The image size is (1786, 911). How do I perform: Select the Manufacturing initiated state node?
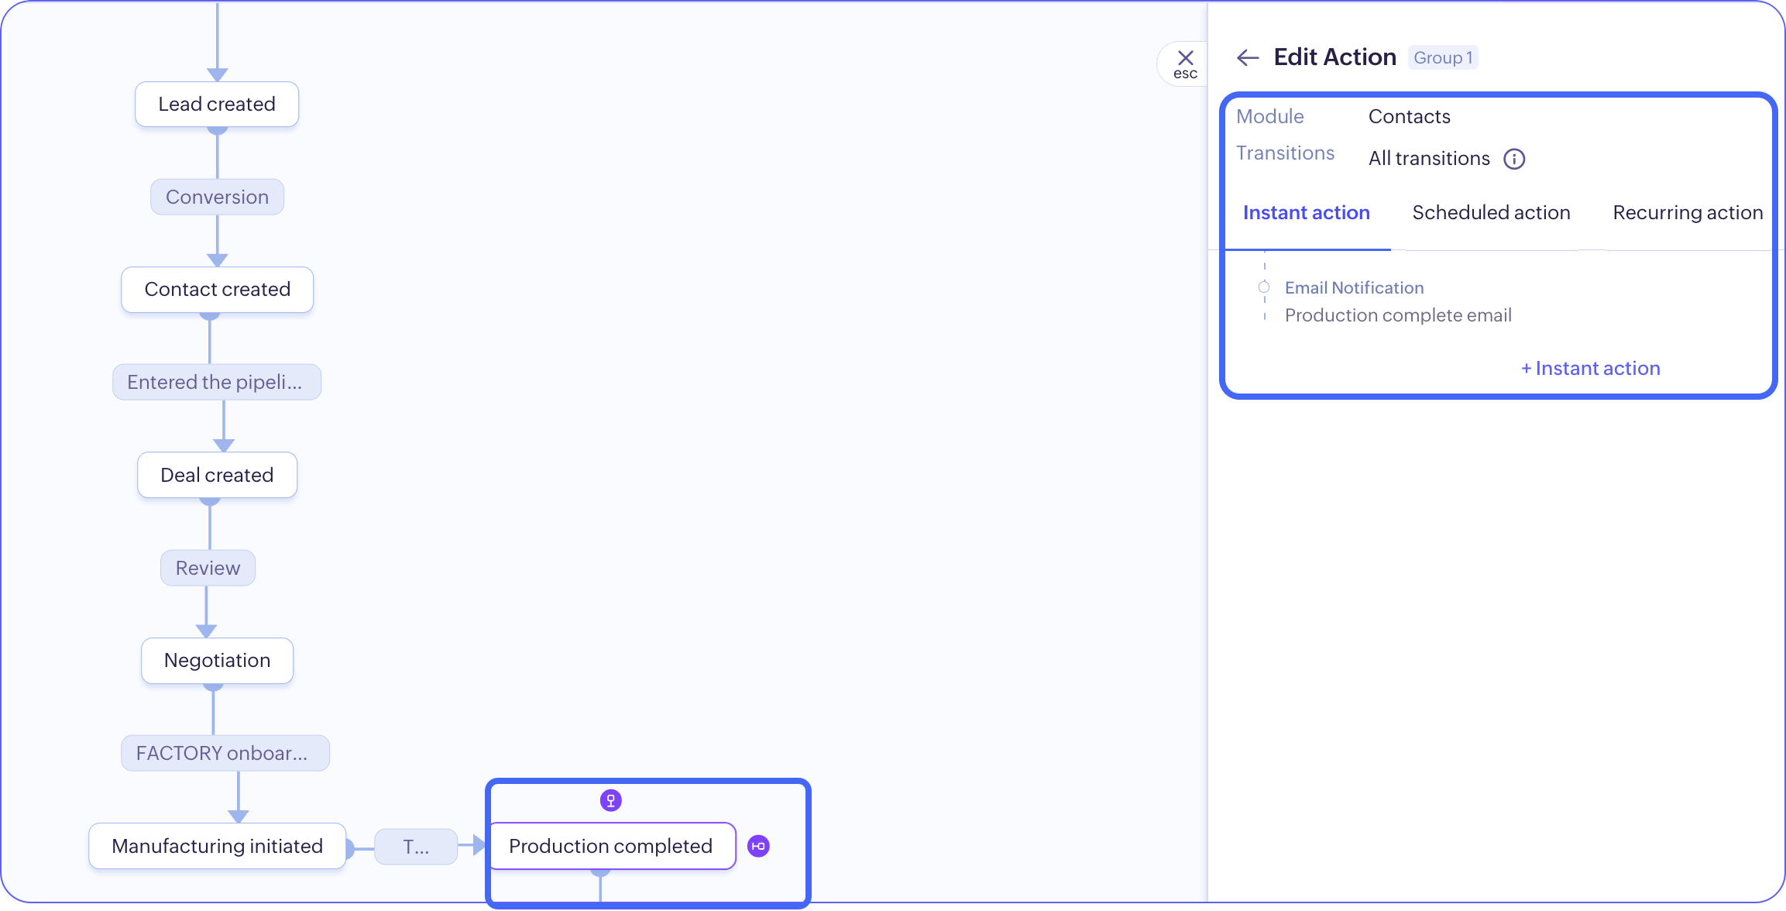click(217, 846)
